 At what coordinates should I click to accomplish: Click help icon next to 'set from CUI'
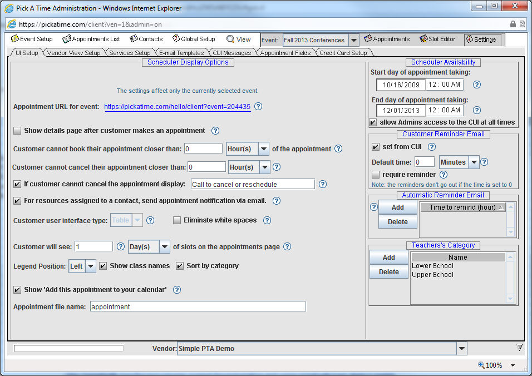(432, 147)
